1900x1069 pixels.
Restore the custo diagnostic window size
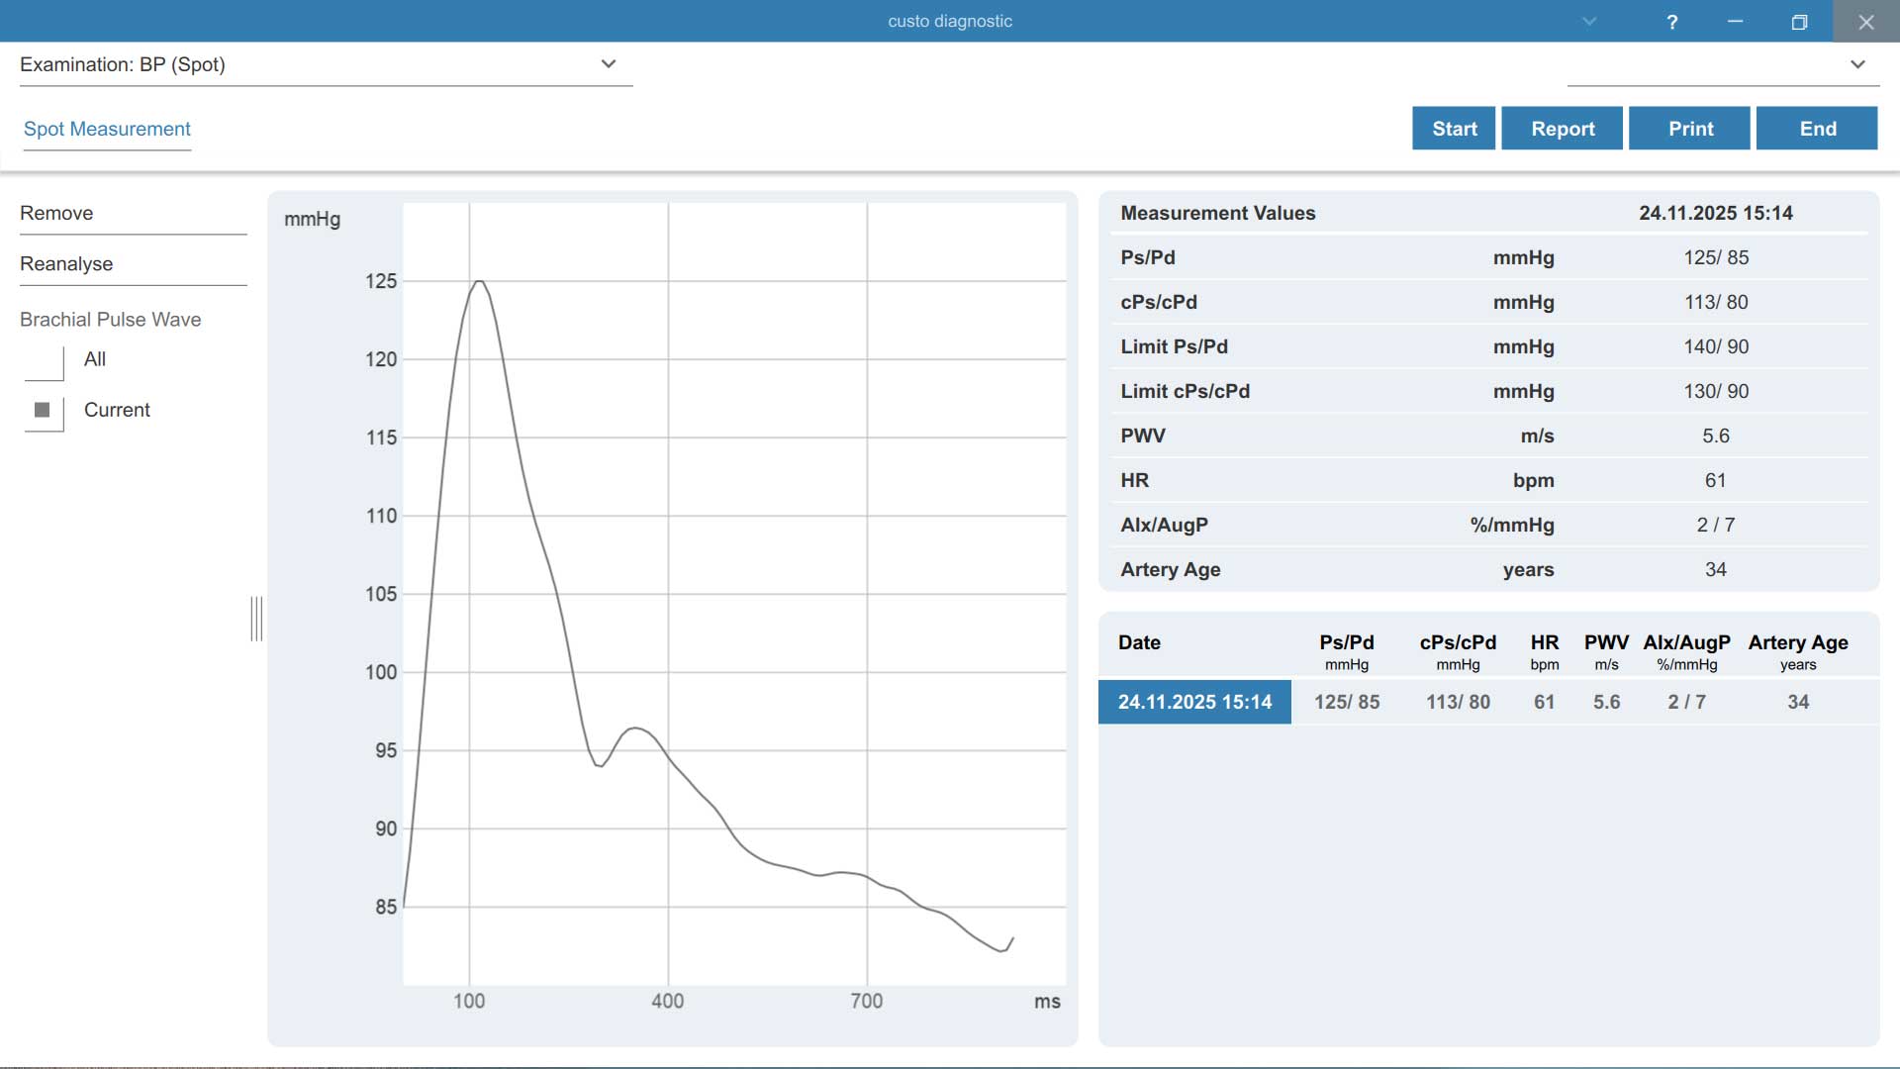[1799, 22]
